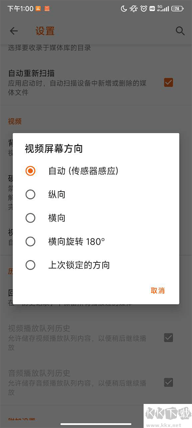Tap the moon do-not-disturb icon
The width and height of the screenshot is (192, 428).
point(124,9)
